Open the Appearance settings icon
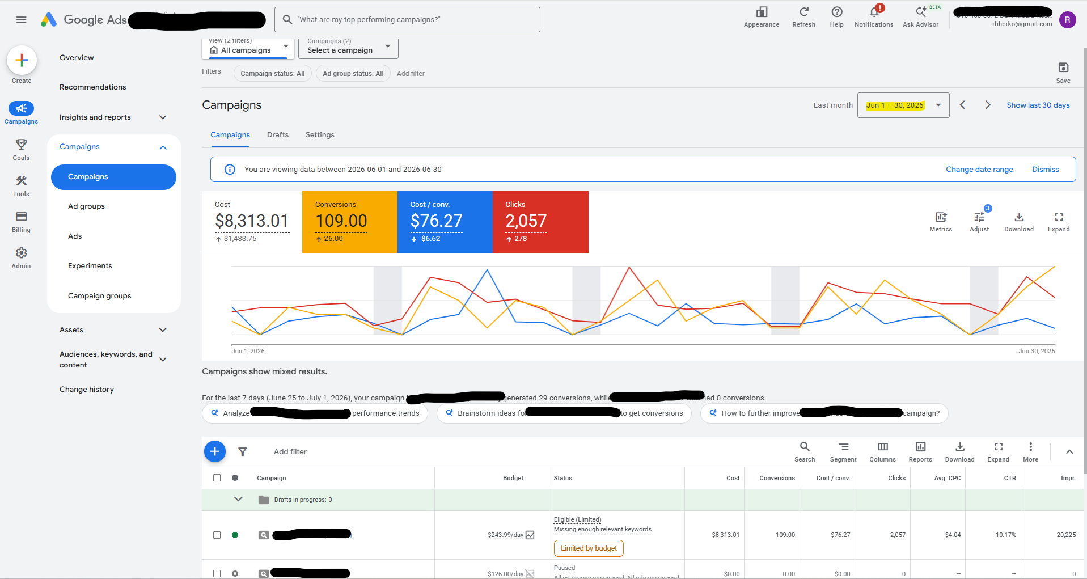This screenshot has width=1087, height=579. [762, 16]
